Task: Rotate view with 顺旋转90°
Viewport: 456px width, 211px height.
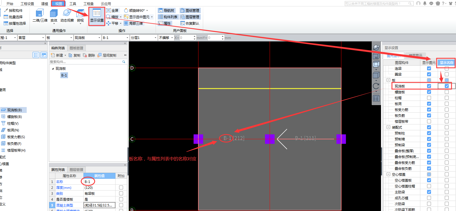Action: (136, 10)
